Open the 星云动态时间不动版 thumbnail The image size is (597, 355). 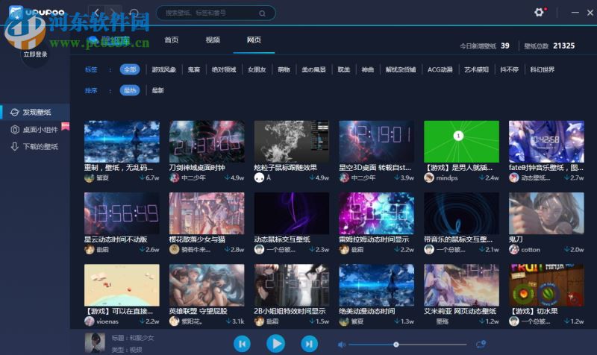(x=122, y=213)
